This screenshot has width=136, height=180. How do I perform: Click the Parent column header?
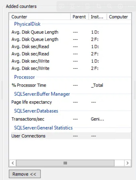click(80, 17)
